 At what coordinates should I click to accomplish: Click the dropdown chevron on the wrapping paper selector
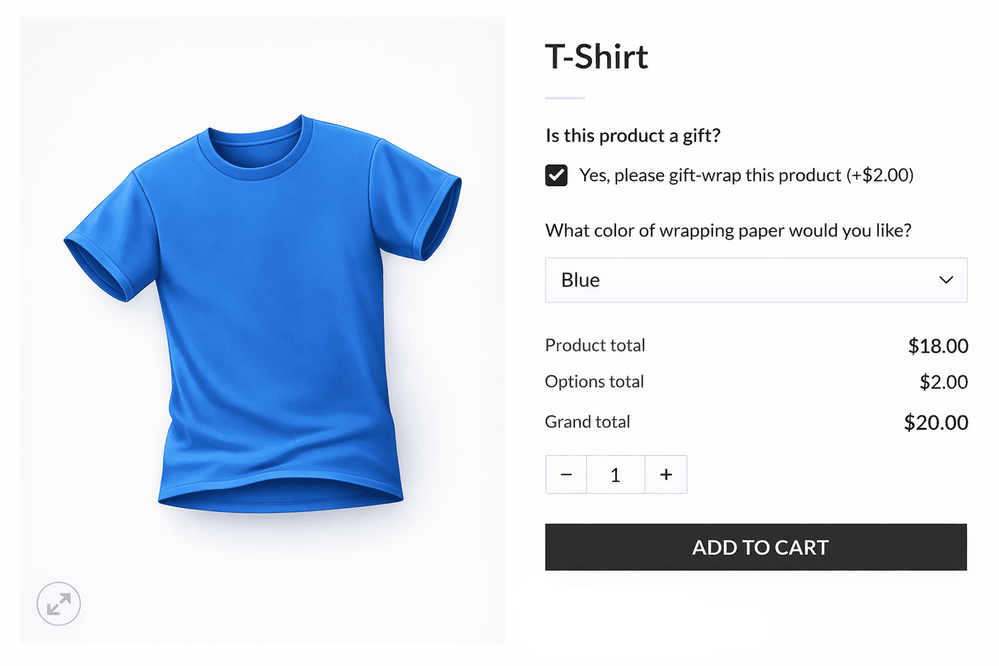pos(945,280)
